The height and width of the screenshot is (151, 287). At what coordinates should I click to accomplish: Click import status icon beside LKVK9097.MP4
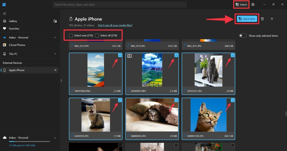tap(128, 90)
